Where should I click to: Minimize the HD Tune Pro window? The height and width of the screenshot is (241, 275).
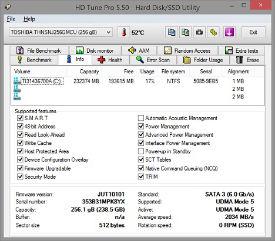point(232,6)
